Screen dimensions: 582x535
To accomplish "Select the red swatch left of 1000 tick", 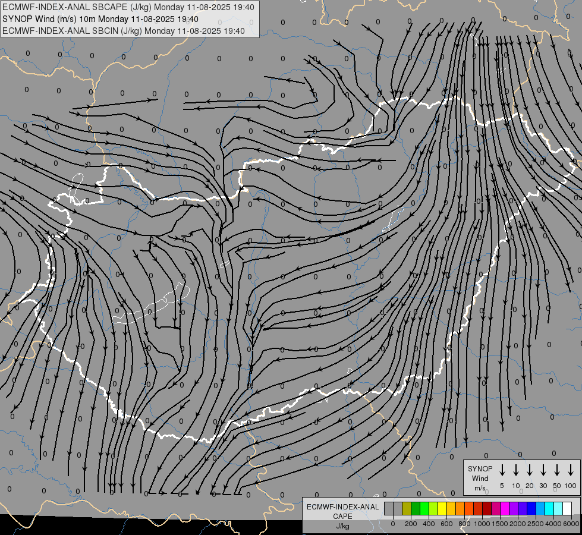I will (x=478, y=508).
